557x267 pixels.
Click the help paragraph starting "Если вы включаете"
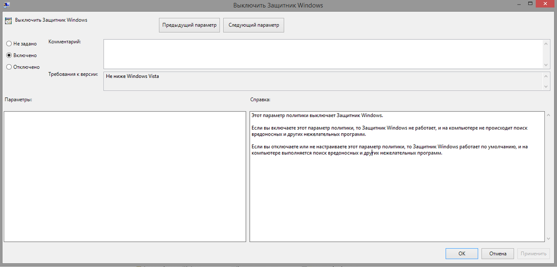(x=389, y=131)
